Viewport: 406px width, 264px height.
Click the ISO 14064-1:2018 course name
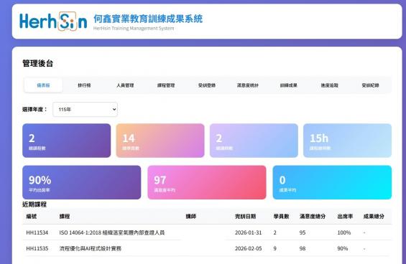pos(112,232)
